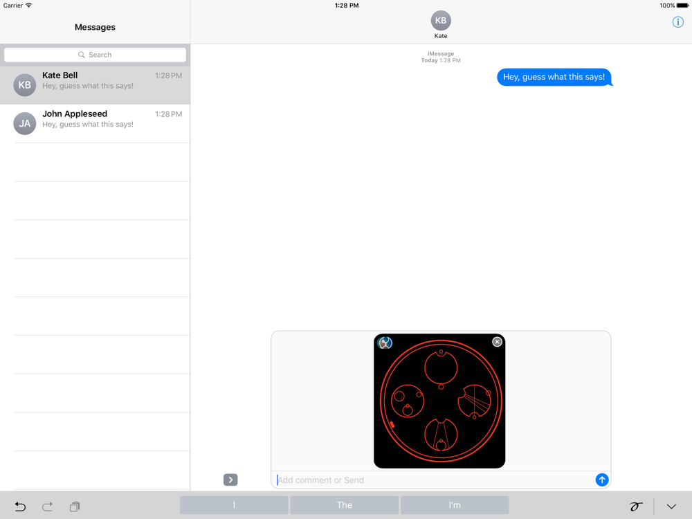Tap the search magnifier icon
This screenshot has height=519, width=692.
[x=82, y=55]
